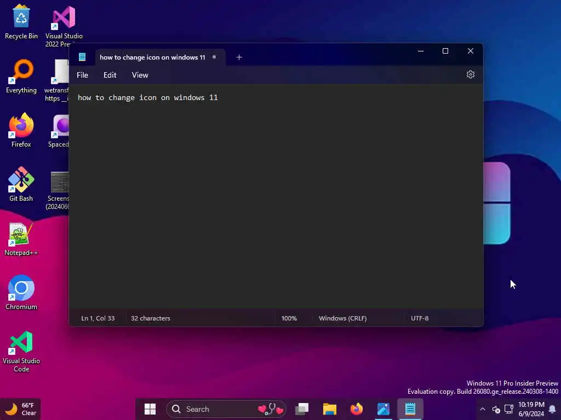This screenshot has width=561, height=420.
Task: Click the Notepad app icon in title bar
Action: point(82,57)
